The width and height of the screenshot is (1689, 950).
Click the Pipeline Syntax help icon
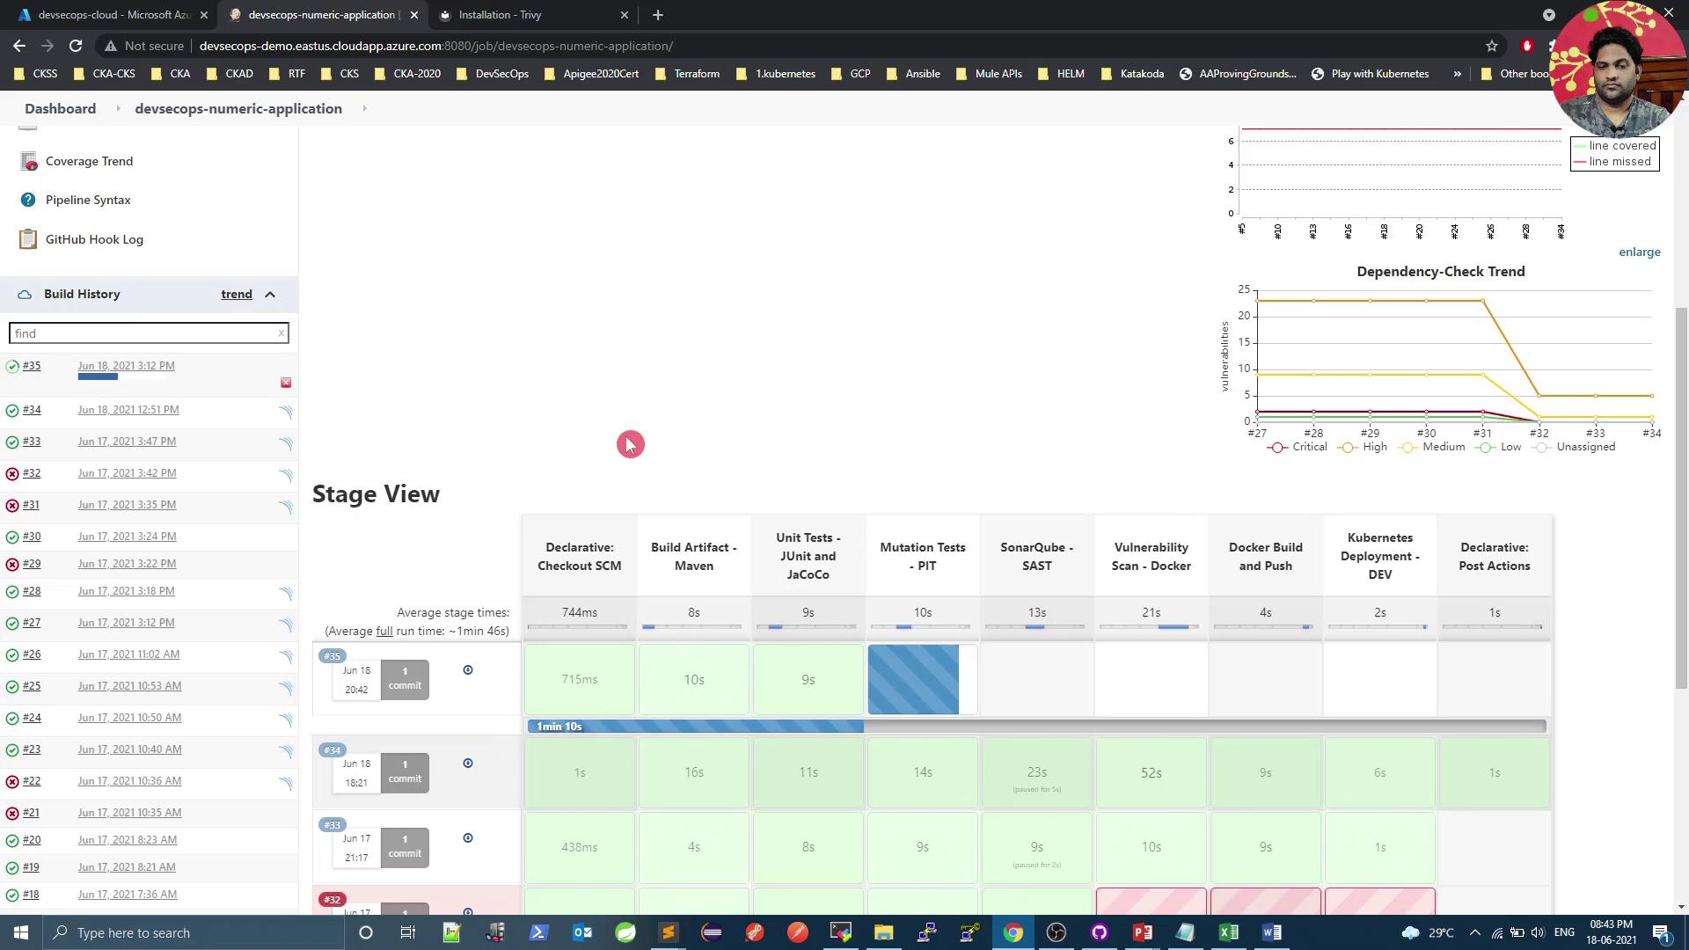28,201
